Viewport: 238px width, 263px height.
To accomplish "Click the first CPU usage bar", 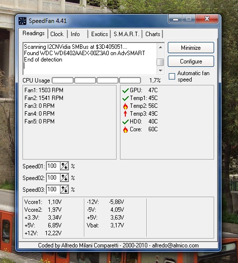I will [x=63, y=81].
